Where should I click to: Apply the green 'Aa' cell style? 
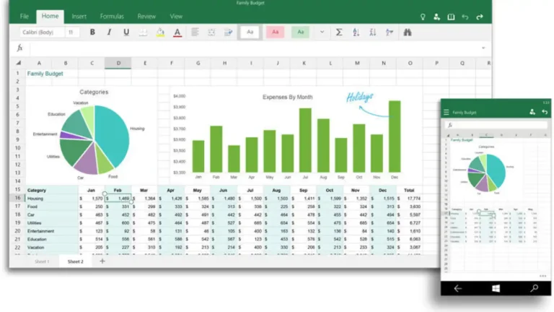coord(300,32)
